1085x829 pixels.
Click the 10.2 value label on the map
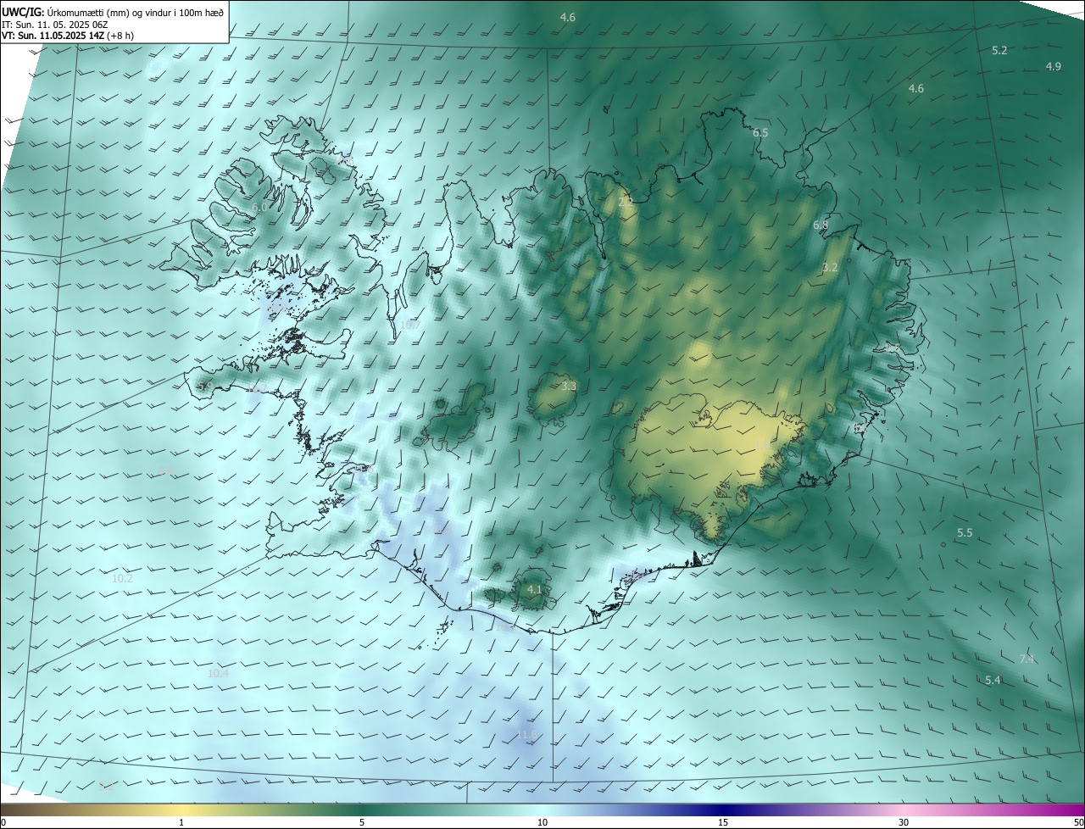122,578
